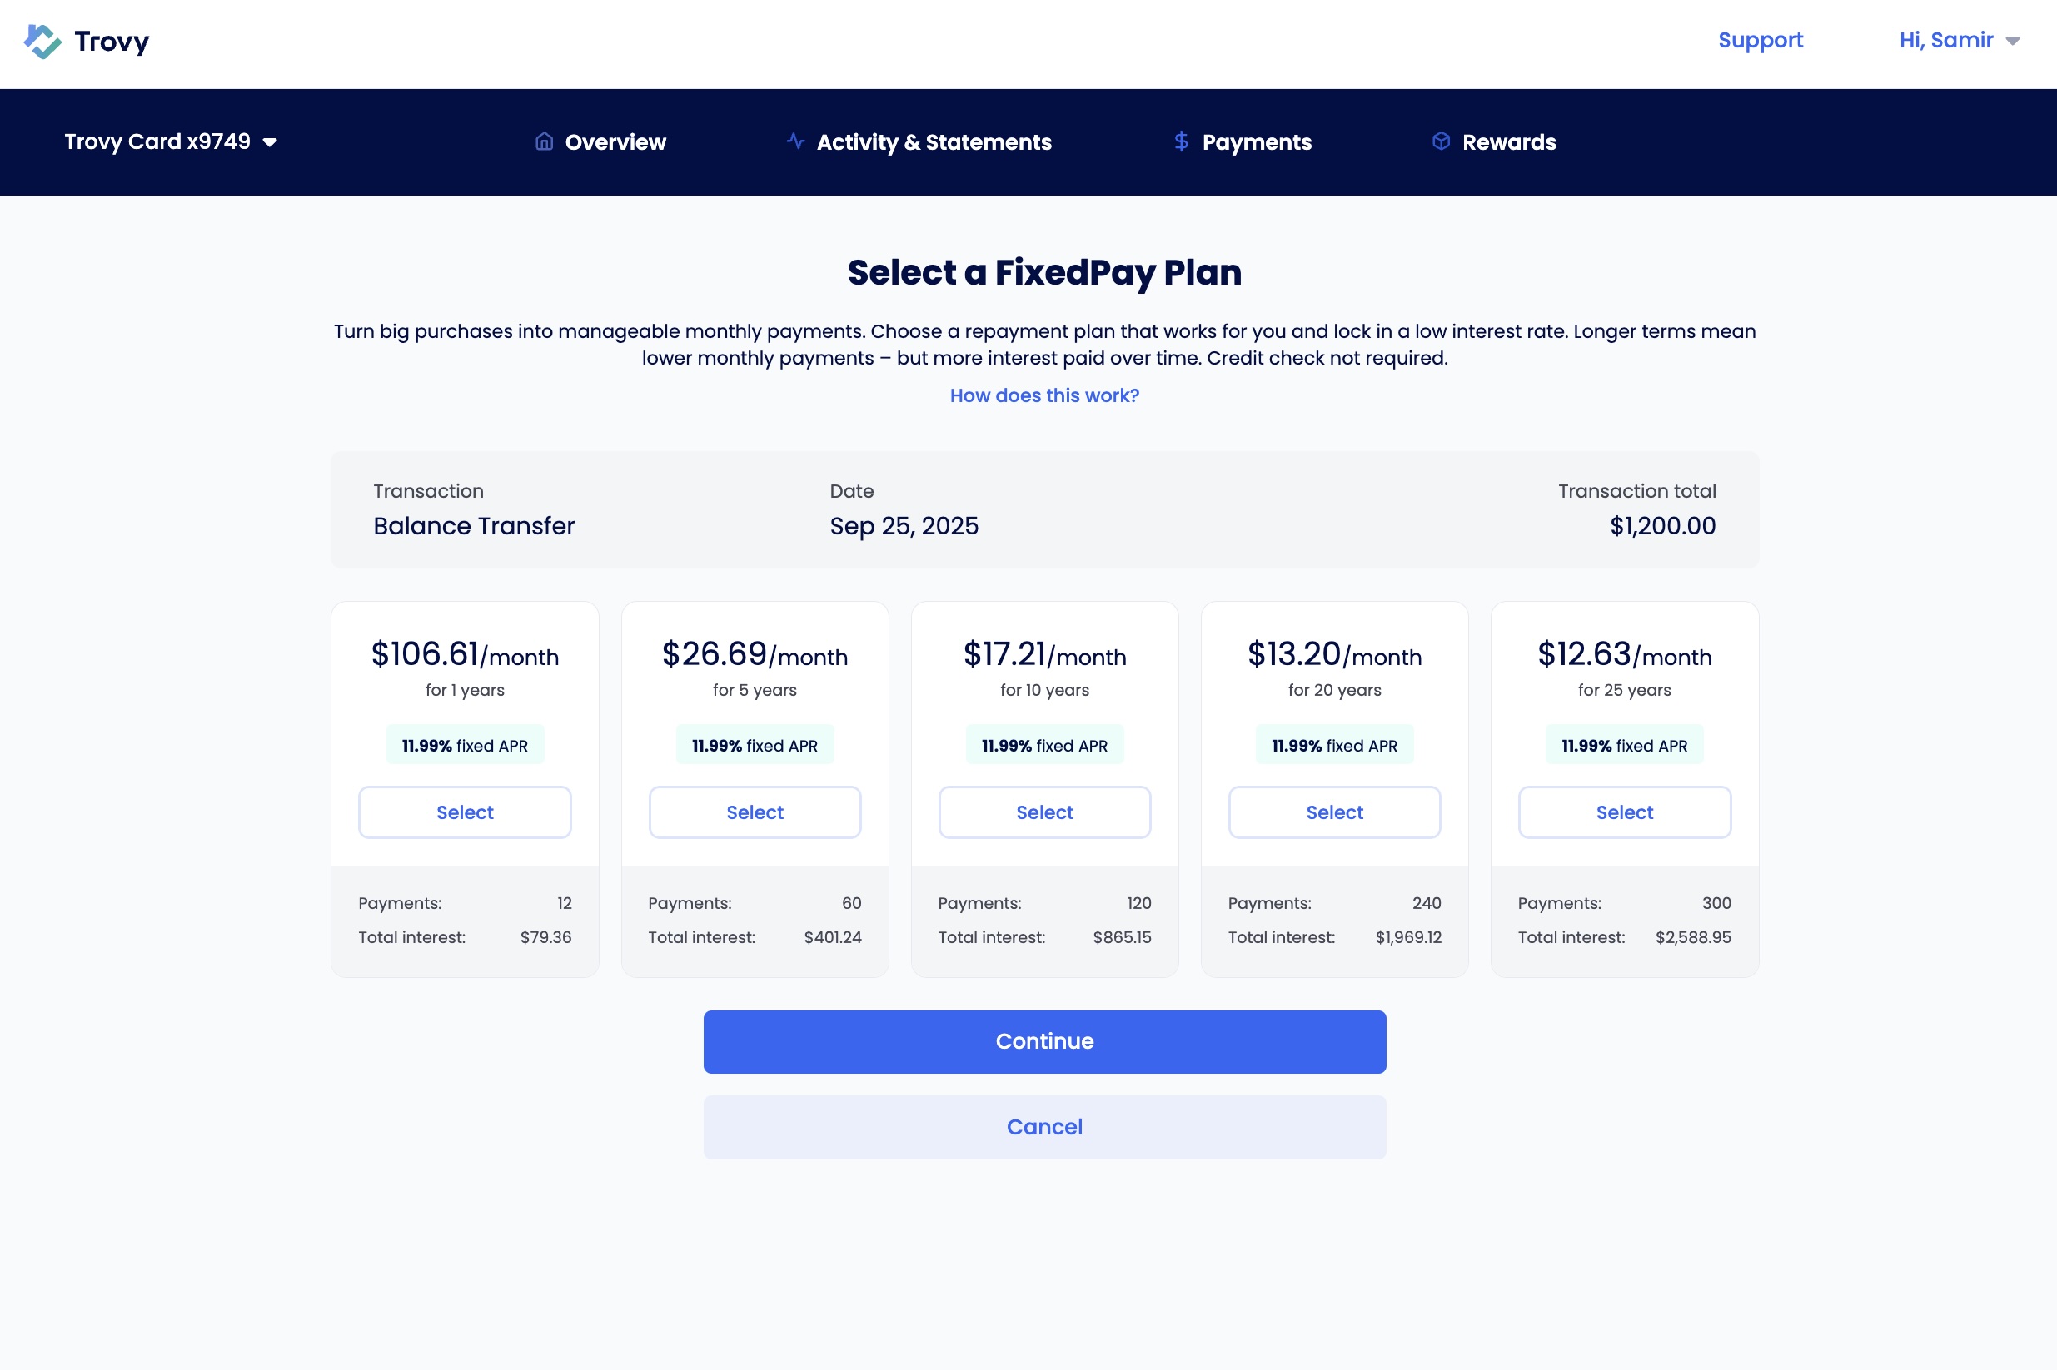2057x1370 pixels.
Task: Select the $12.63/month 25-year plan
Action: (1623, 812)
